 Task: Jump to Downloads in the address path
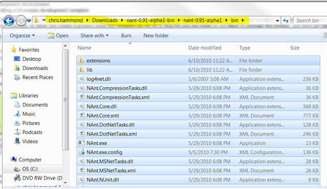pos(105,20)
